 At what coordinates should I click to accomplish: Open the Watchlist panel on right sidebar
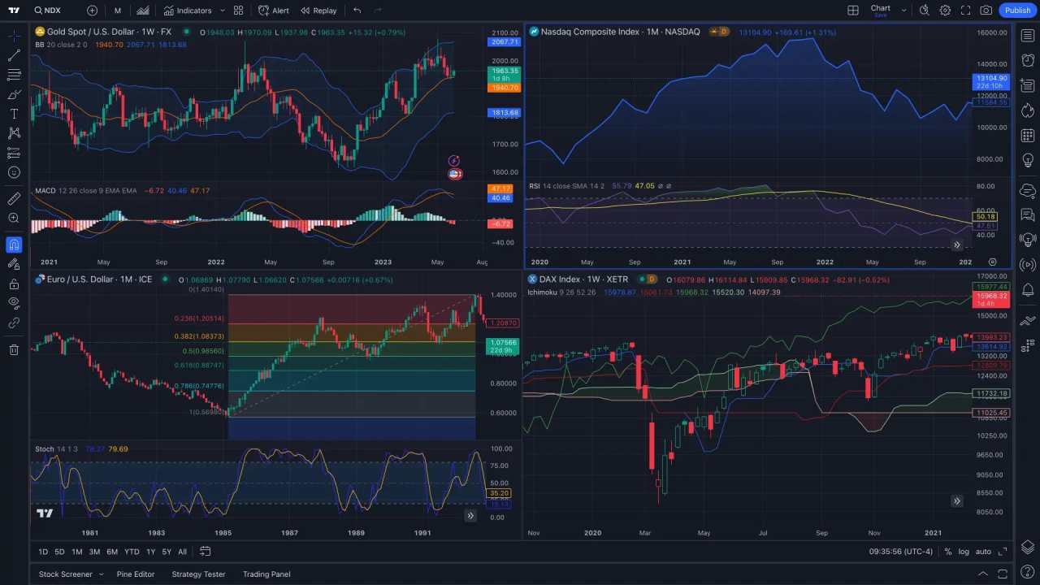[1028, 35]
